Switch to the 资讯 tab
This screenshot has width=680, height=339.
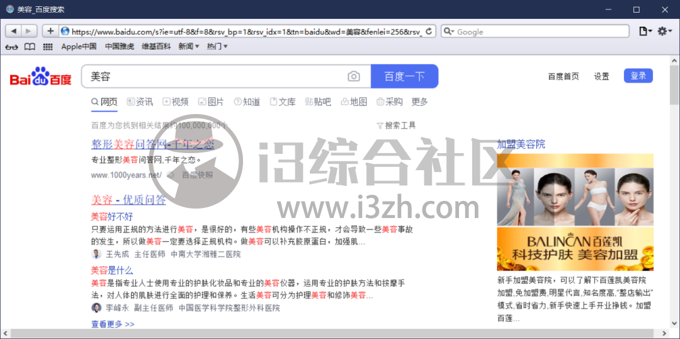tap(140, 102)
